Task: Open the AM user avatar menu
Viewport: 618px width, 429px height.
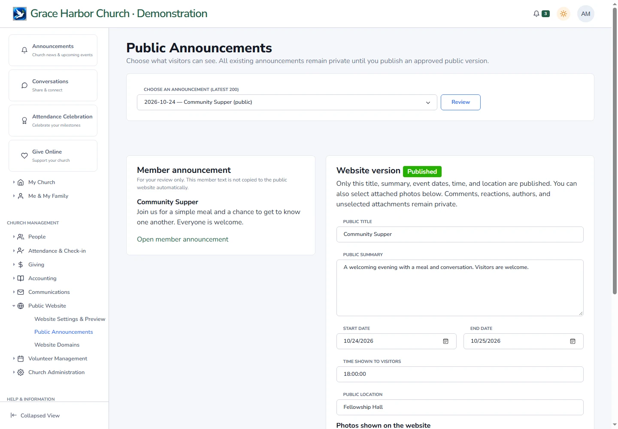Action: 586,14
